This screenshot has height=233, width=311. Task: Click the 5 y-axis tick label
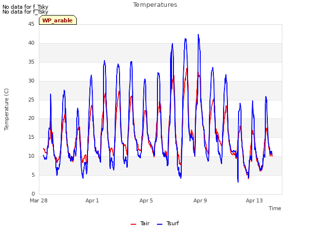click(33, 175)
